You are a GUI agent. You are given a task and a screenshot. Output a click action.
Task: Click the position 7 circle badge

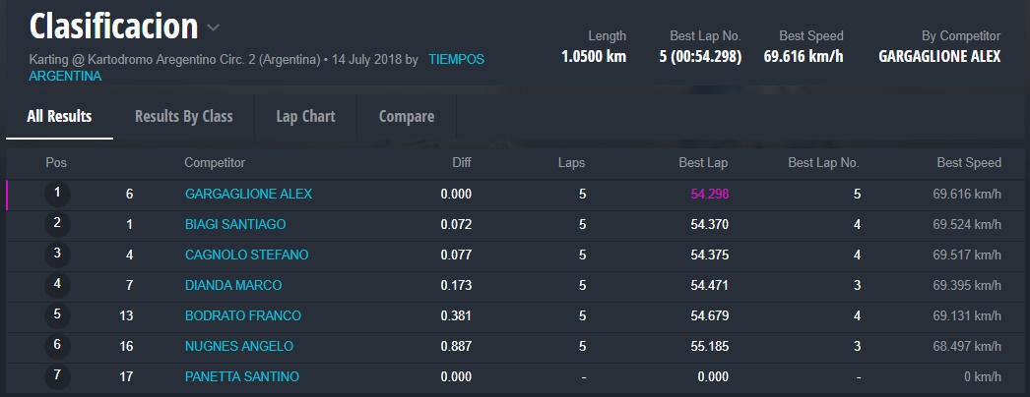point(57,376)
